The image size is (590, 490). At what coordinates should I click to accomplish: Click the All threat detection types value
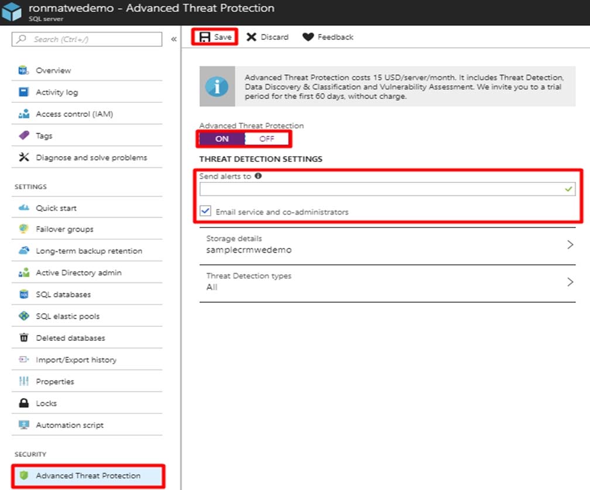coord(212,287)
